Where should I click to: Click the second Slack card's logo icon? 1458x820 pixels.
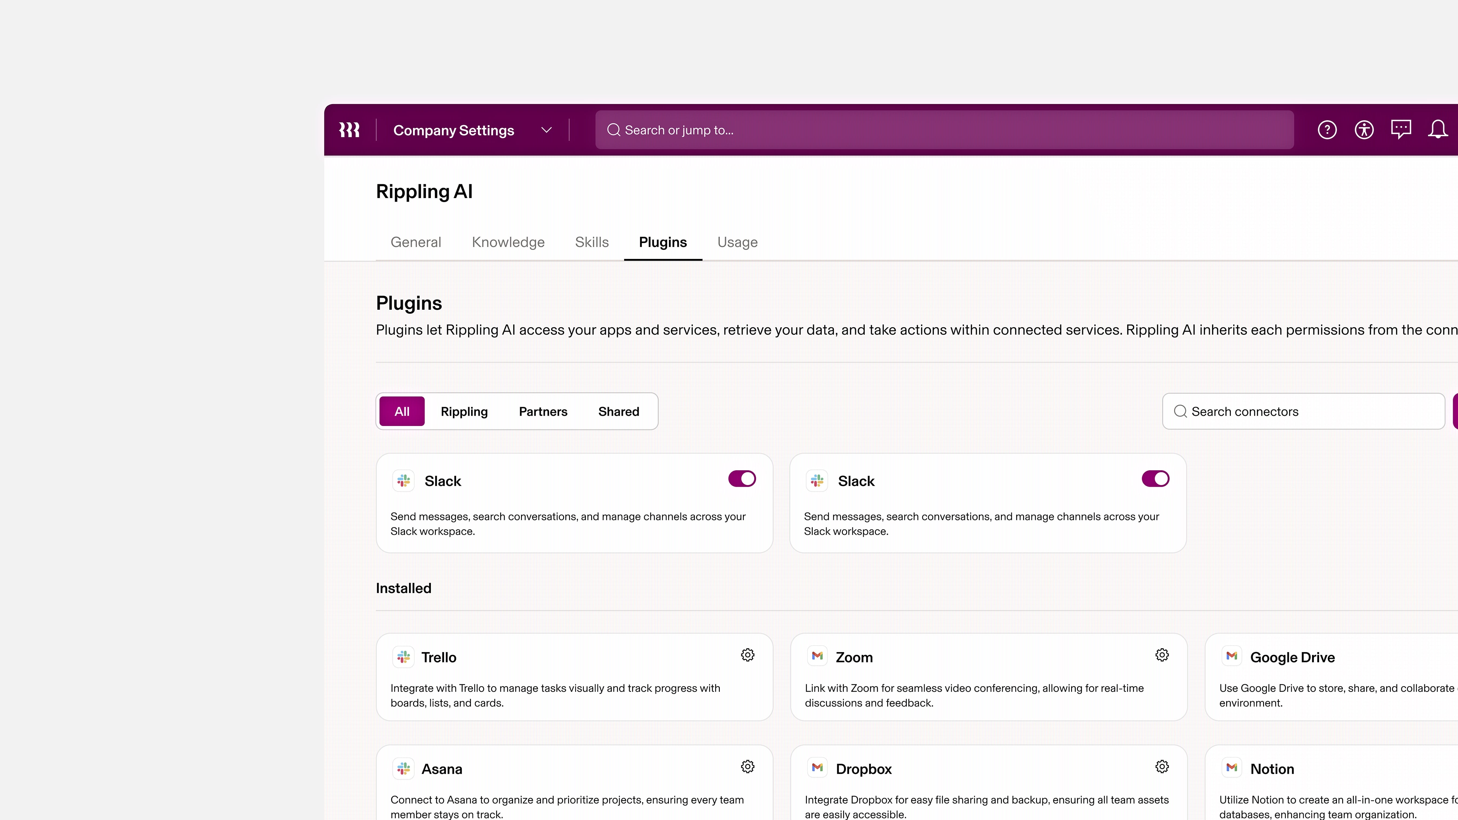[x=817, y=481]
